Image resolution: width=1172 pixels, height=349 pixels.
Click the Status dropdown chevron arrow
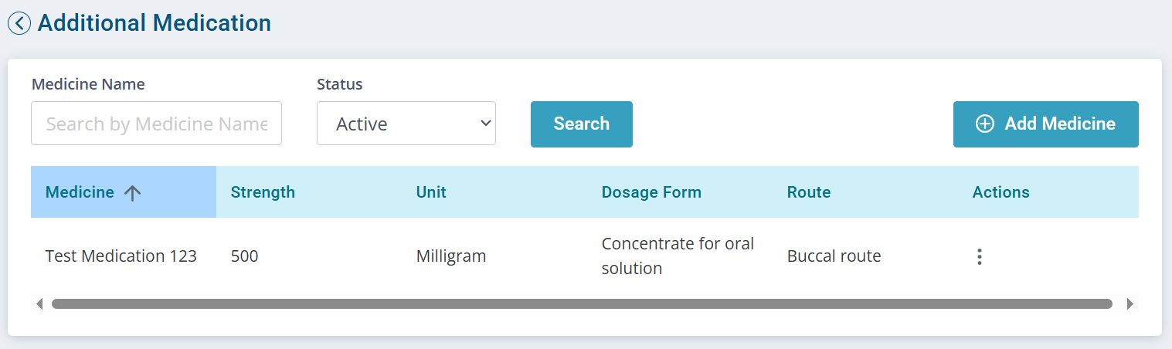[x=486, y=123]
